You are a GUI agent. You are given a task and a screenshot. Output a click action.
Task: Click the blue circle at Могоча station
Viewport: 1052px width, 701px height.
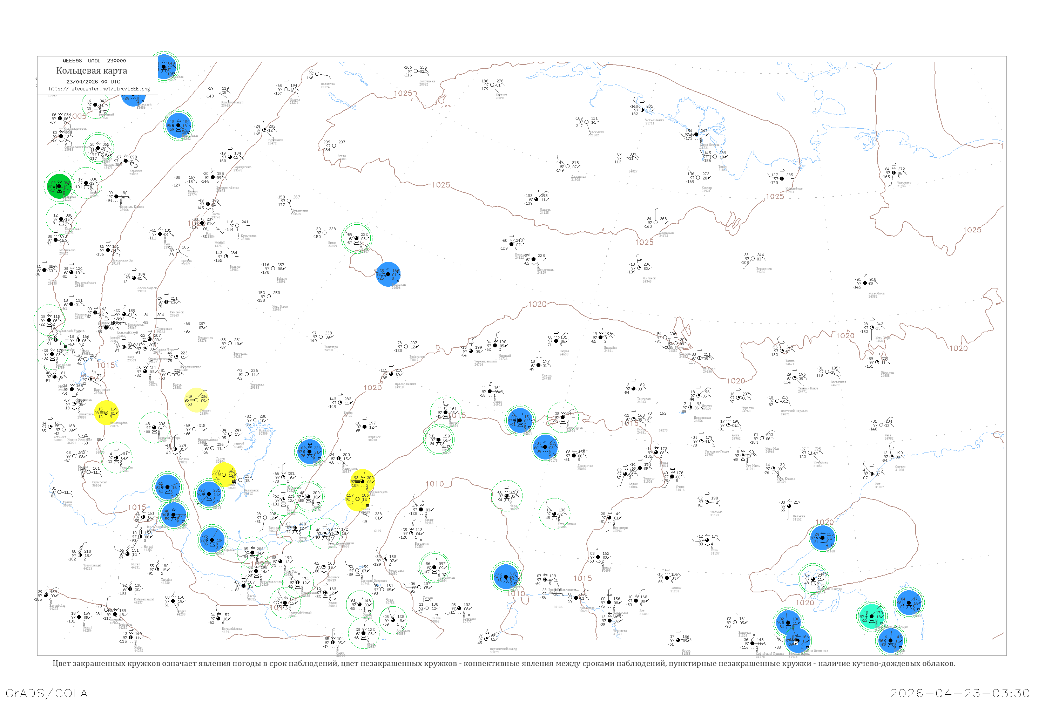[506, 577]
